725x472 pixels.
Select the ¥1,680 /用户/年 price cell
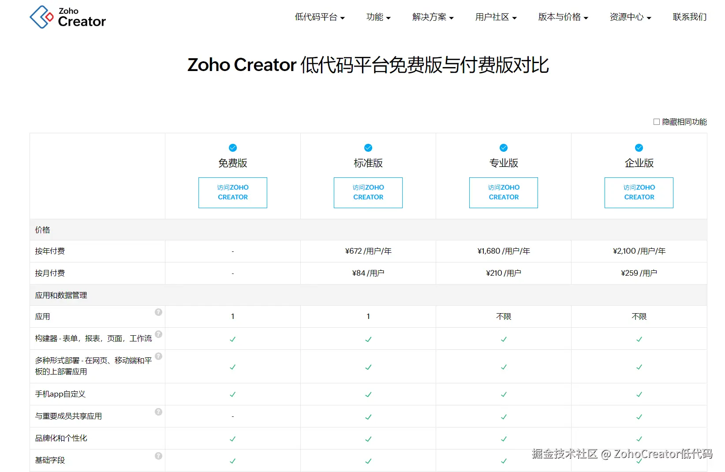coord(504,251)
